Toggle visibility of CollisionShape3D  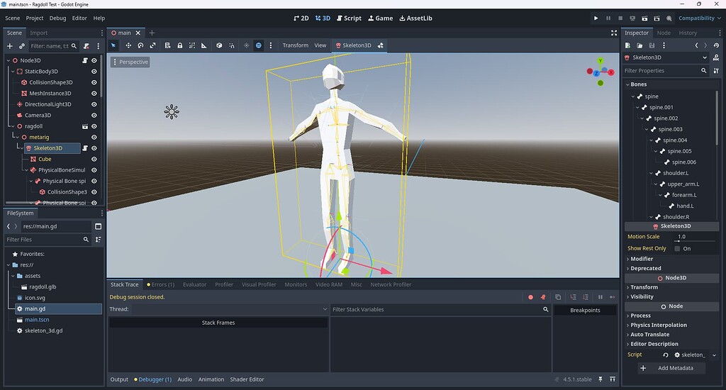(x=94, y=82)
